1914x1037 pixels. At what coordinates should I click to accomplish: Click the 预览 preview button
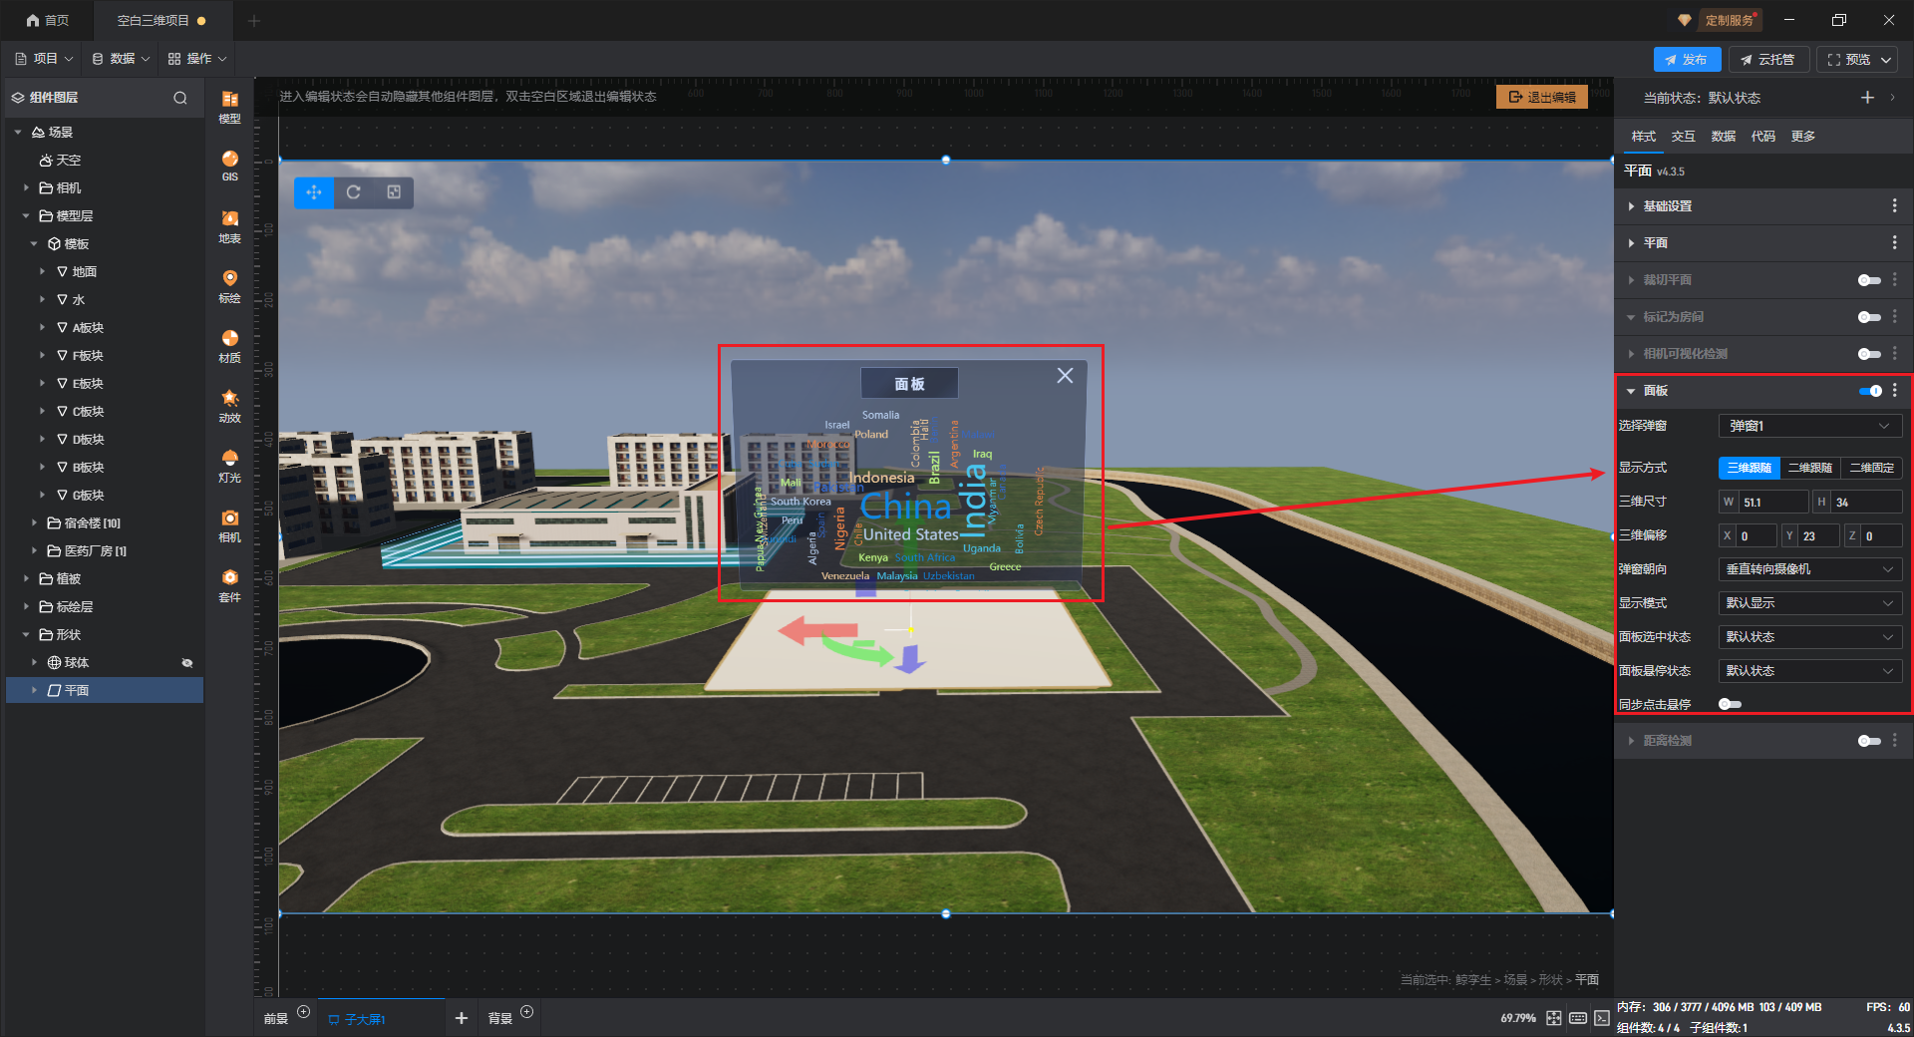tap(1849, 60)
